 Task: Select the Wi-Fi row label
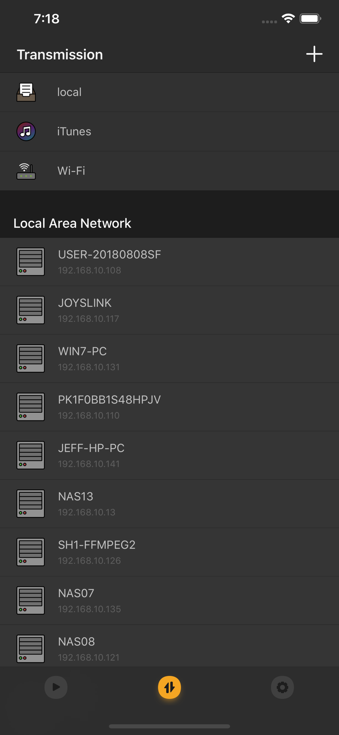pyautogui.click(x=71, y=171)
